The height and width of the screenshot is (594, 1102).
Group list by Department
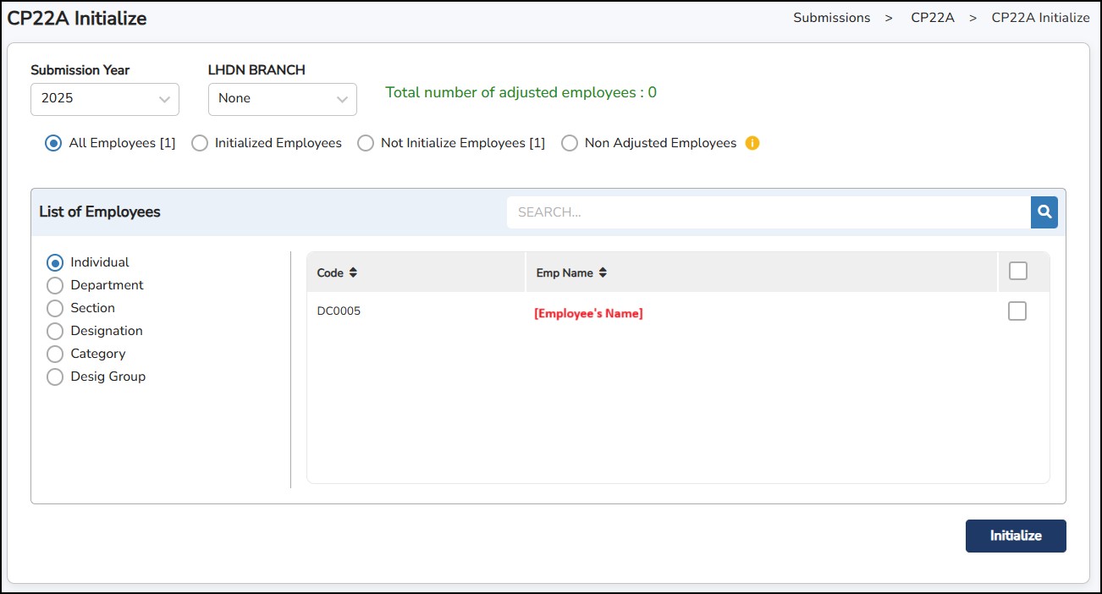point(55,285)
